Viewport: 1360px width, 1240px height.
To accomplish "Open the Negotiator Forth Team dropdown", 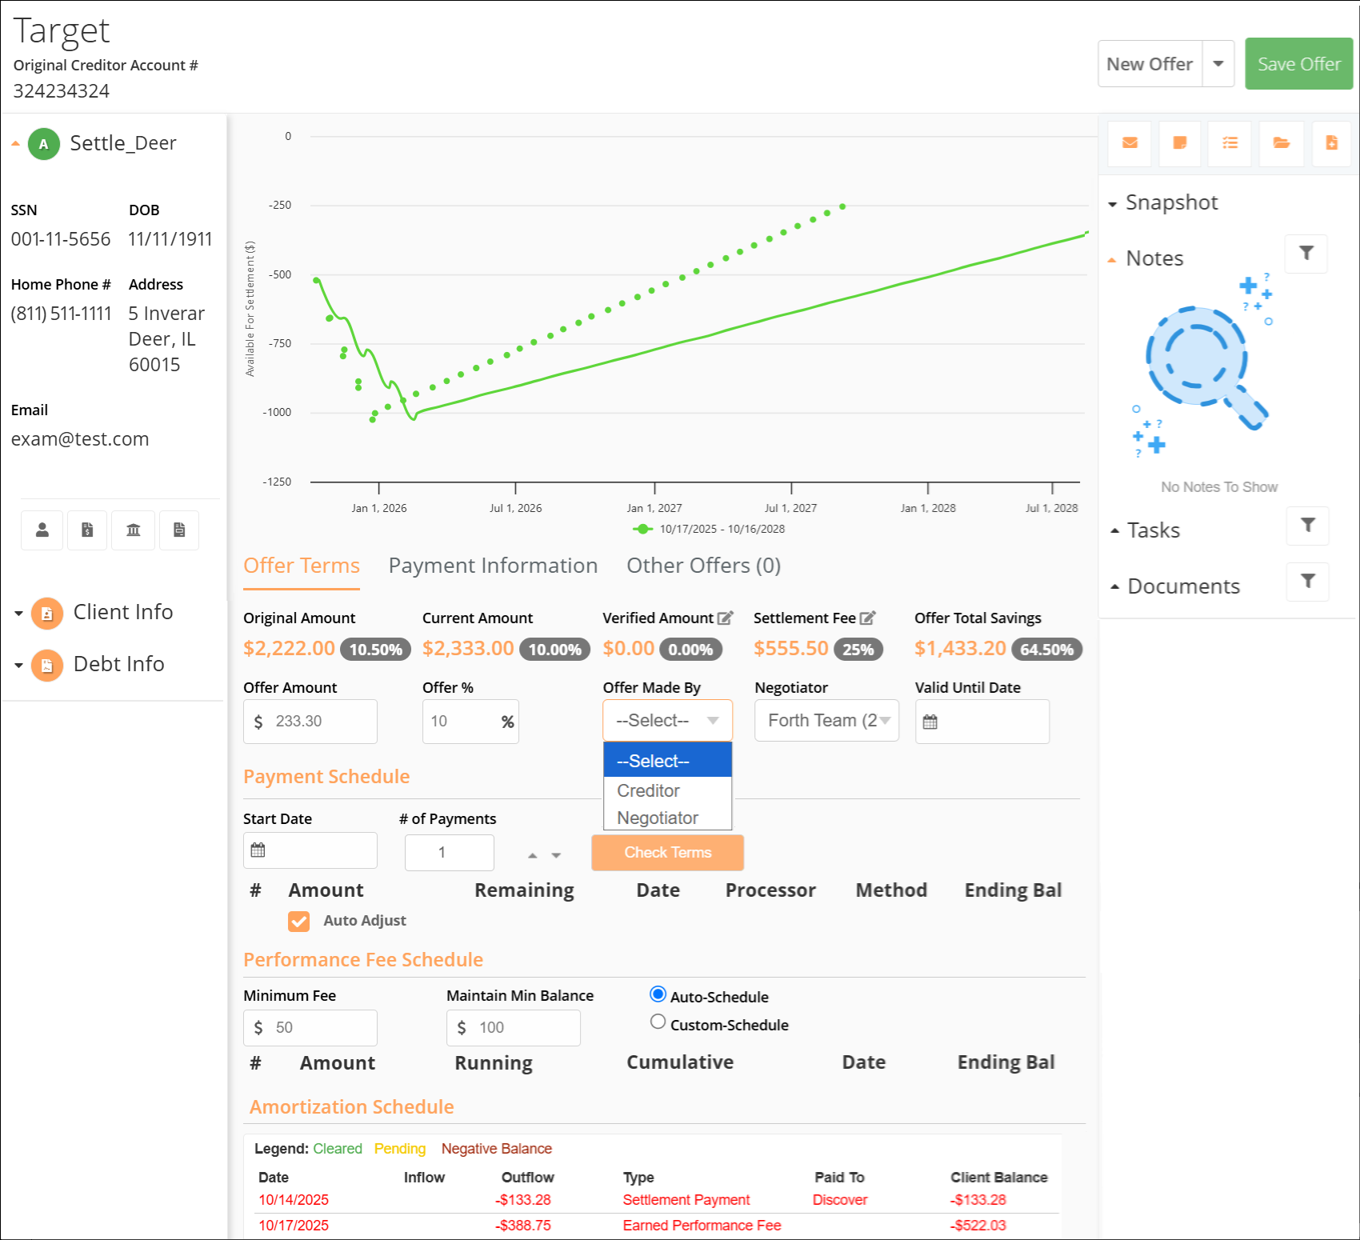I will pos(826,721).
